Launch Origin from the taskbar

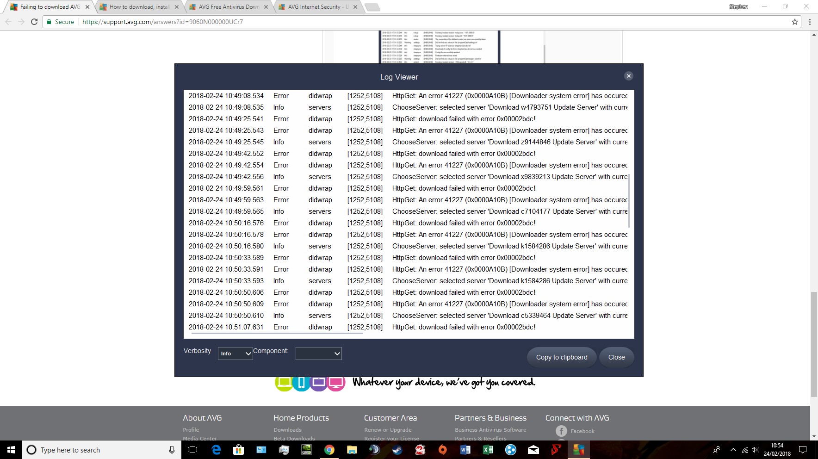pyautogui.click(x=443, y=450)
